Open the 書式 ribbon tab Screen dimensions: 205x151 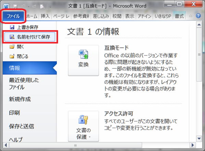click(179, 16)
